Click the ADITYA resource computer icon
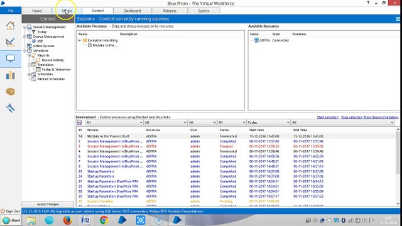This screenshot has width=402, height=226. click(256, 40)
